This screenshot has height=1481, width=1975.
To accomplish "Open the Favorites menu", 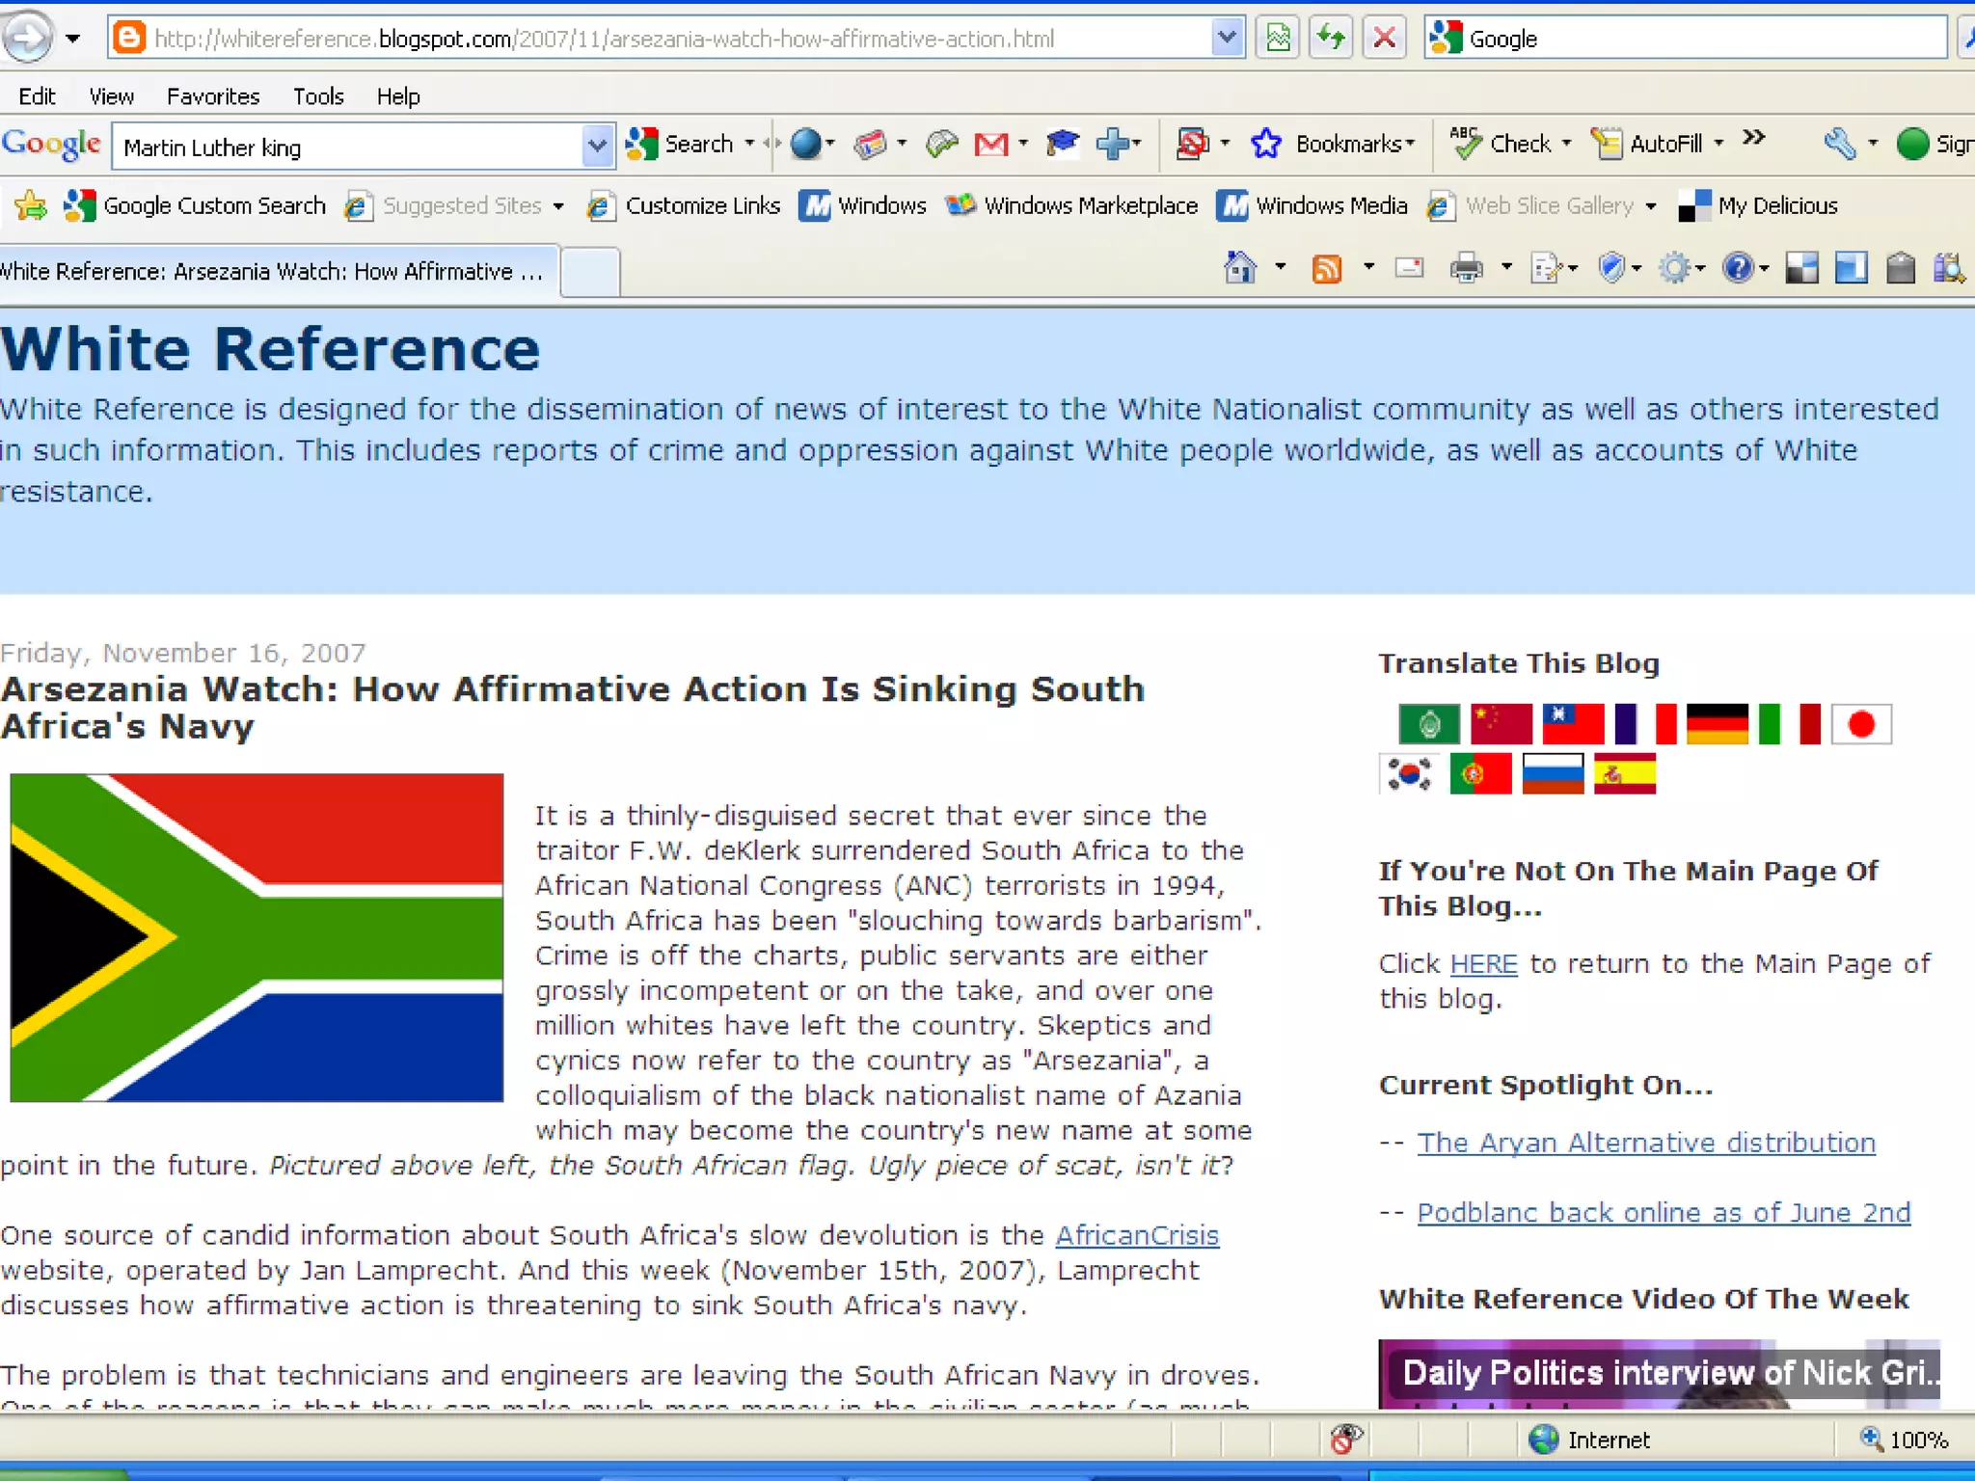I will [213, 96].
